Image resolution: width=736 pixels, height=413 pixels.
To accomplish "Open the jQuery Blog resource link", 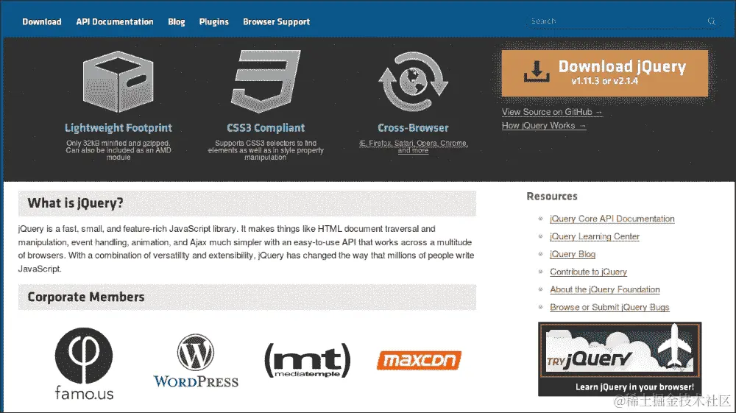I will point(573,254).
